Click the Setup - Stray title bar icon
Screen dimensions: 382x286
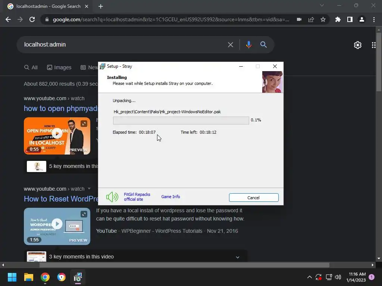point(102,66)
